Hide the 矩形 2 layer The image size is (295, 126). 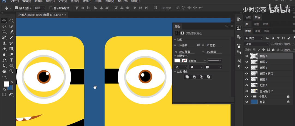point(247,85)
